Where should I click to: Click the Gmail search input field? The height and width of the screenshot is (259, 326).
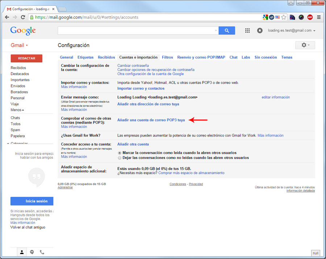click(x=136, y=30)
